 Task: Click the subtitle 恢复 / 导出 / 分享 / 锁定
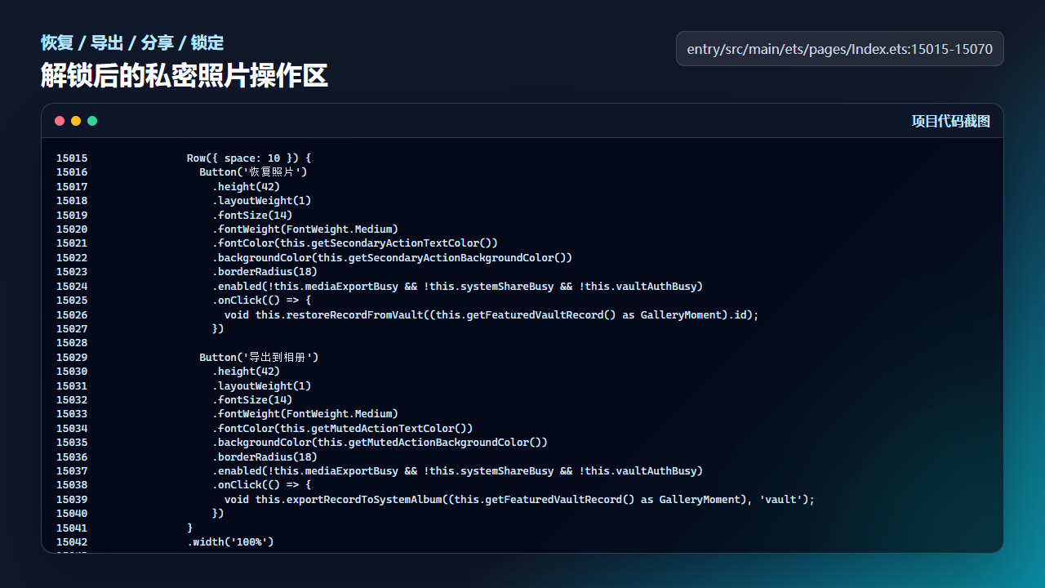[132, 42]
